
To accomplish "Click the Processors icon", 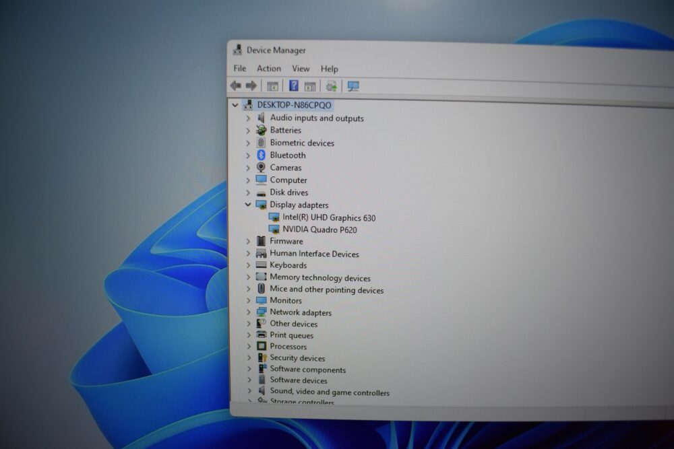I will (x=262, y=346).
